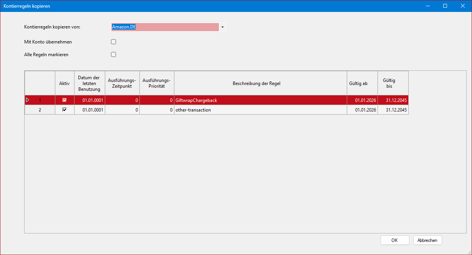Click the OK button
Image resolution: width=472 pixels, height=255 pixels.
click(x=395, y=240)
